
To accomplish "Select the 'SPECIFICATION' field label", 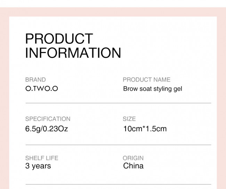I will point(48,119).
